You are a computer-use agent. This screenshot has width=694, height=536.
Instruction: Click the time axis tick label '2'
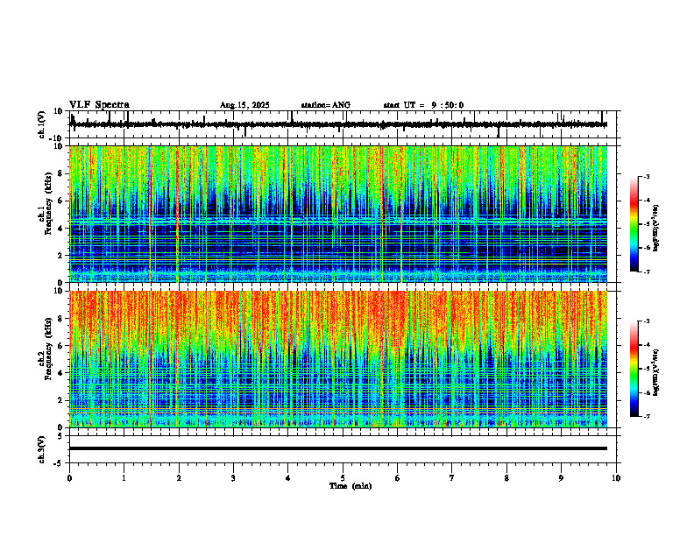tap(179, 478)
